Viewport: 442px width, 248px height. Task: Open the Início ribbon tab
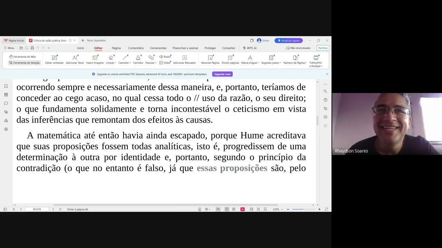pyautogui.click(x=80, y=48)
